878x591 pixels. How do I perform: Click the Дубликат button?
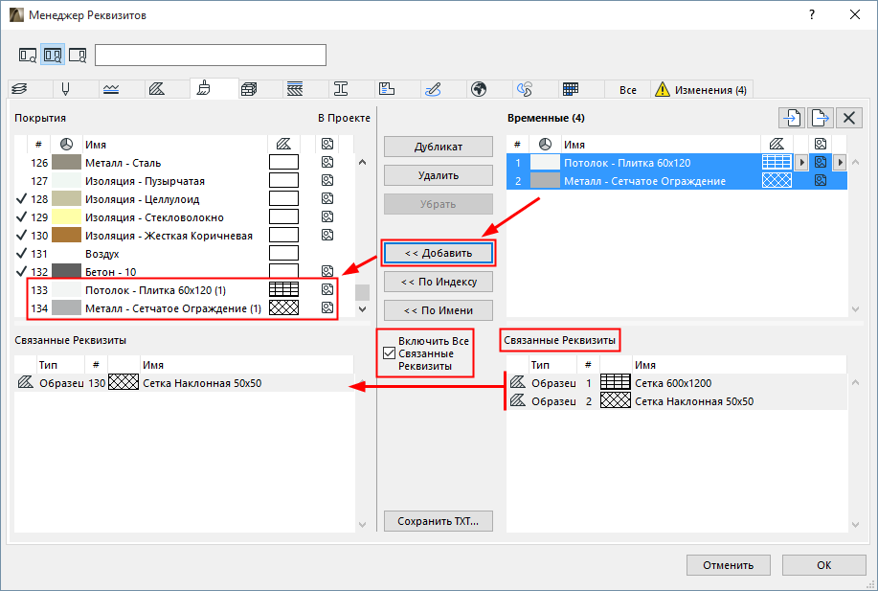click(439, 147)
